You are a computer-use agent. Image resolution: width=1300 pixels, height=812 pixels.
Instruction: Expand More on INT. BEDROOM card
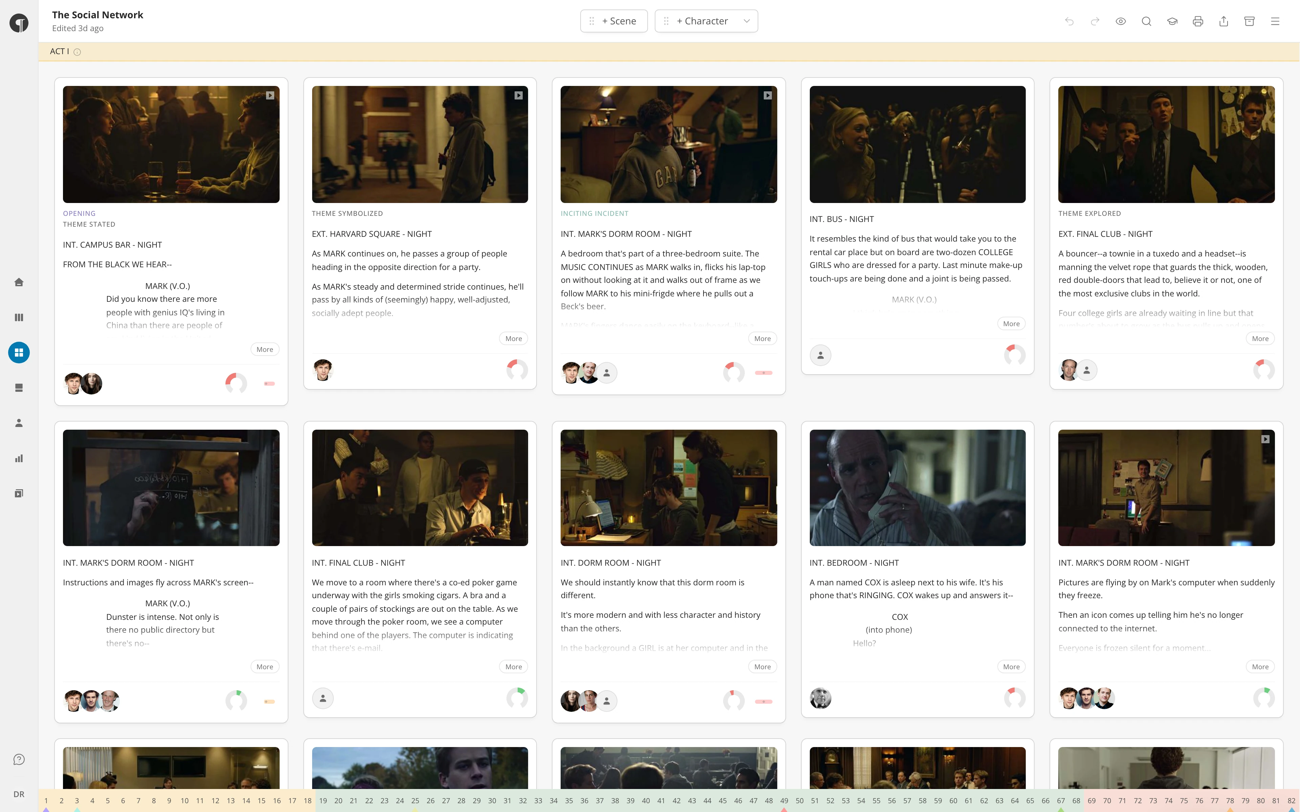click(1011, 667)
